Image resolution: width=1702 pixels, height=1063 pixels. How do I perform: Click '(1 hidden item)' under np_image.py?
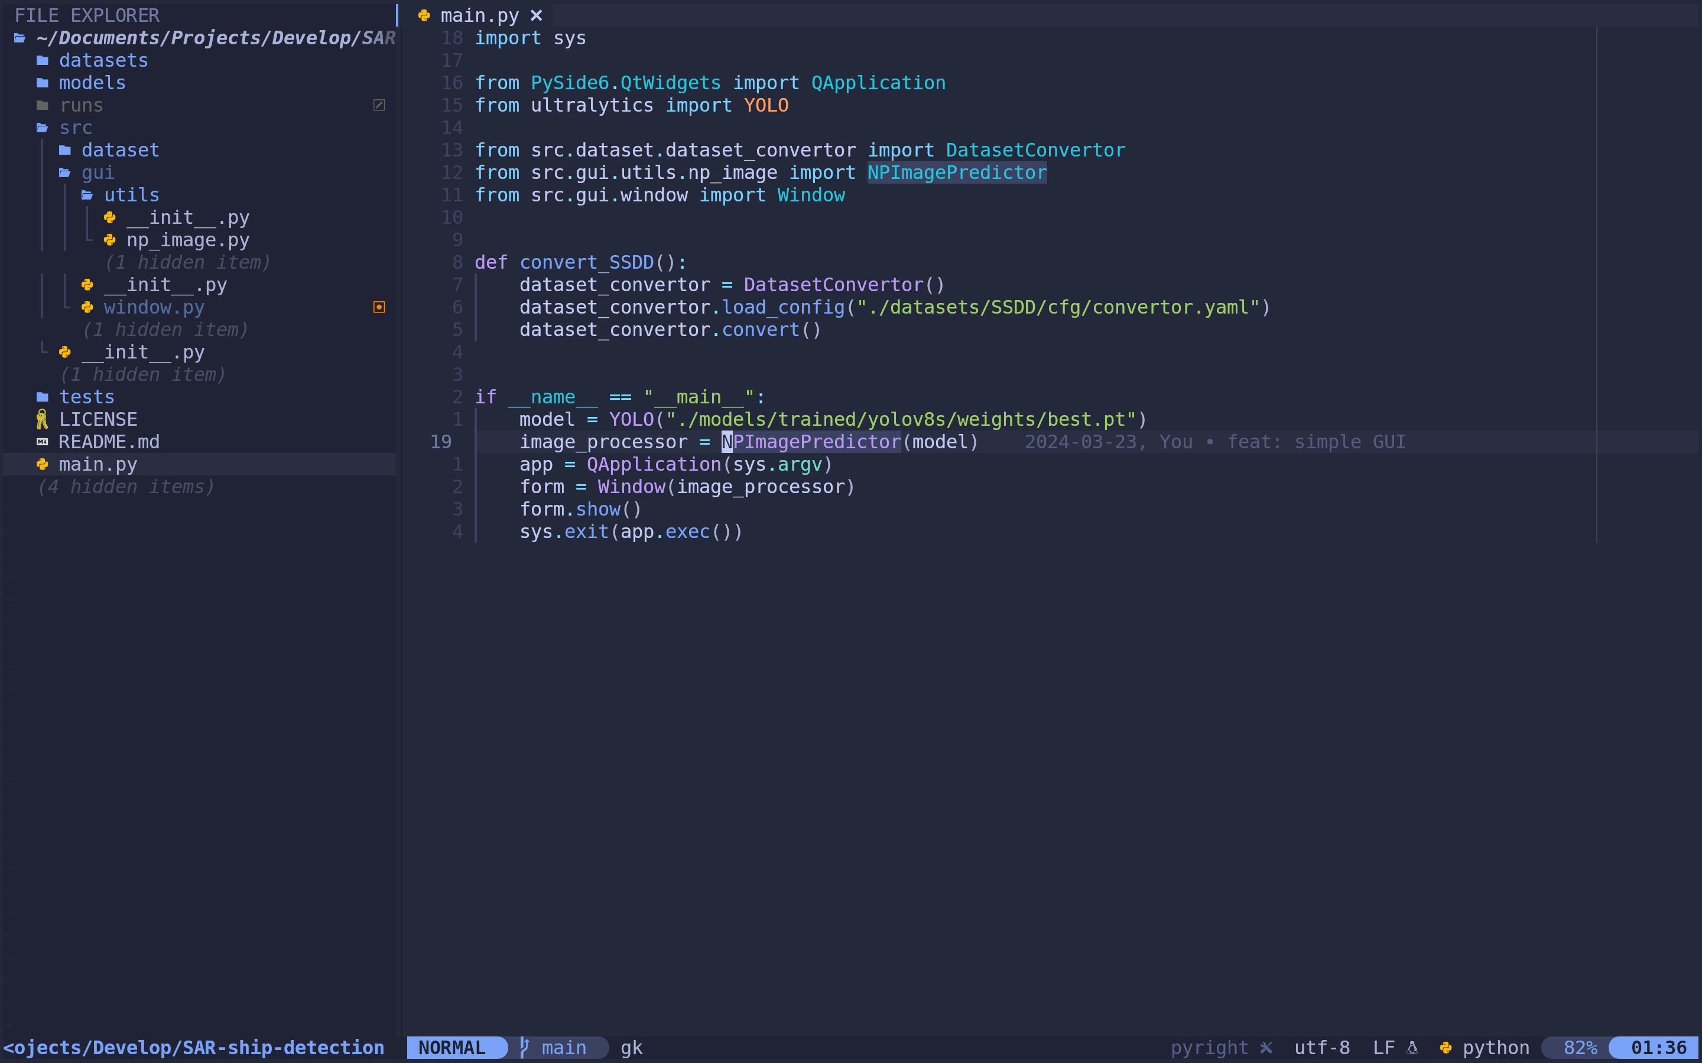pyautogui.click(x=188, y=263)
